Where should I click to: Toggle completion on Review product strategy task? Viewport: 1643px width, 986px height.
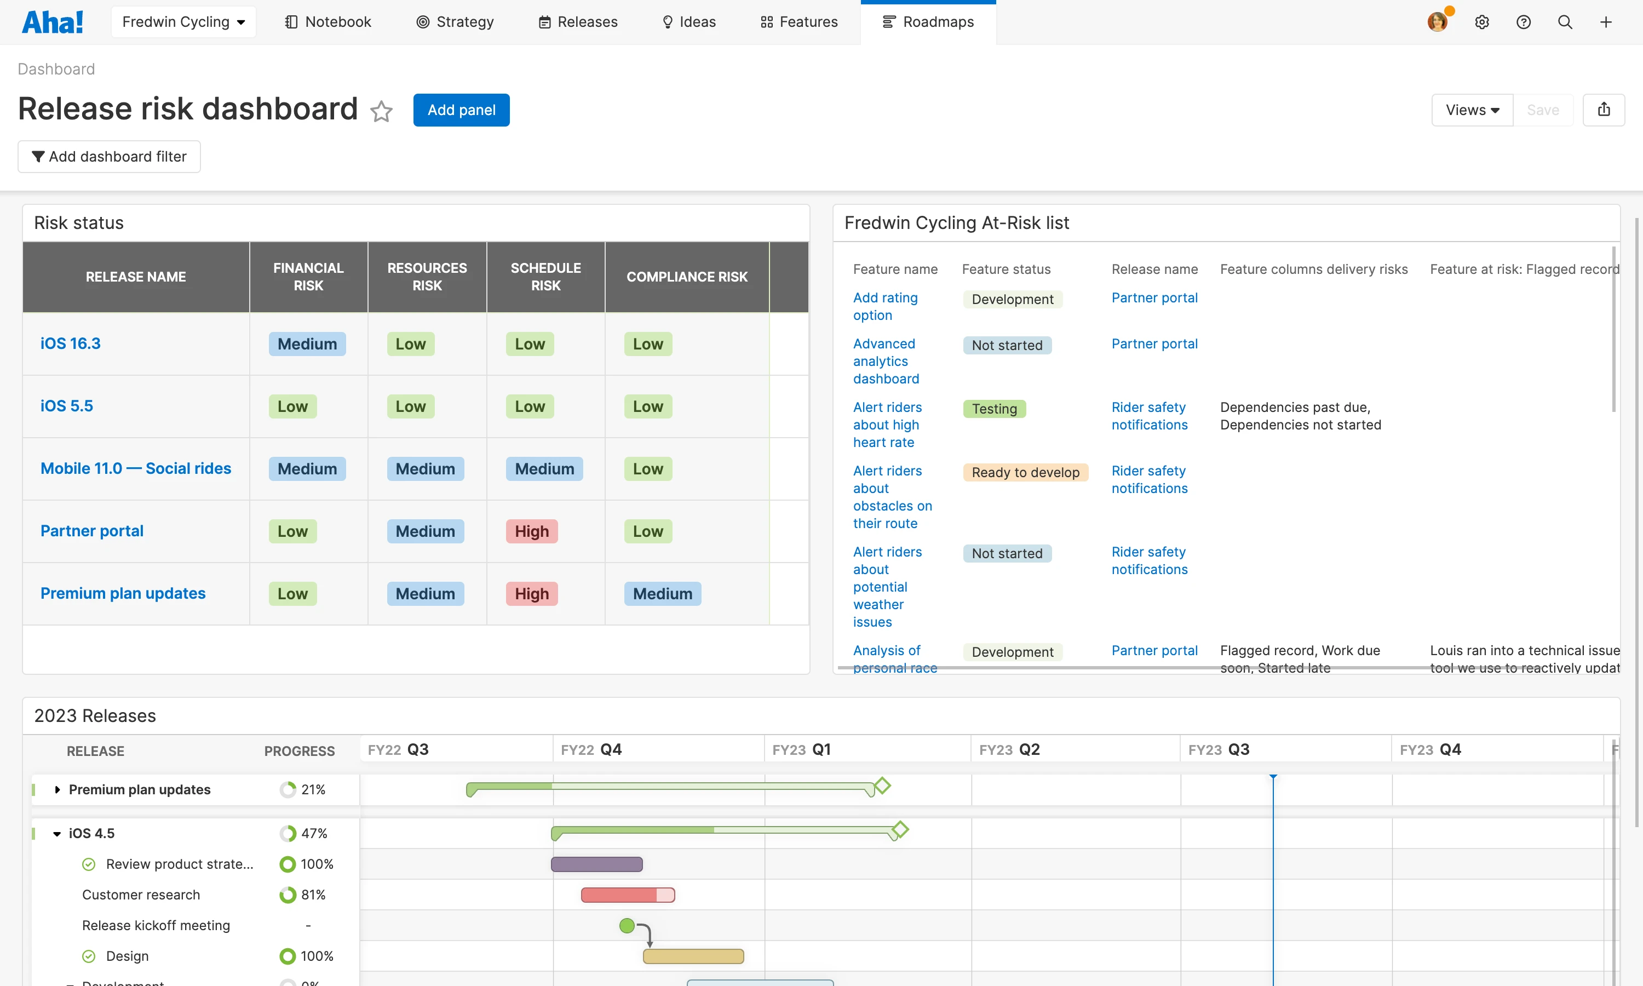point(88,864)
